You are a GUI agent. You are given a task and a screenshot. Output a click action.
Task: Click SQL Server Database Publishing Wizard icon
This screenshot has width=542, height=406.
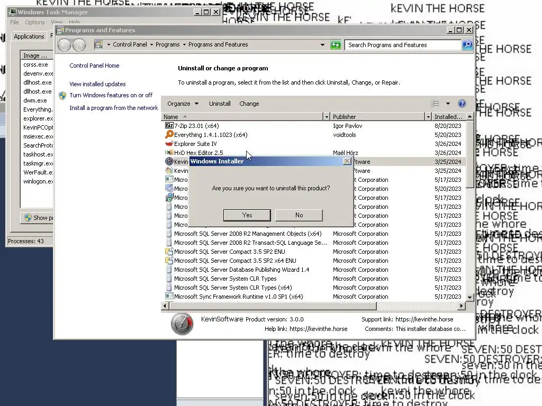click(x=169, y=270)
